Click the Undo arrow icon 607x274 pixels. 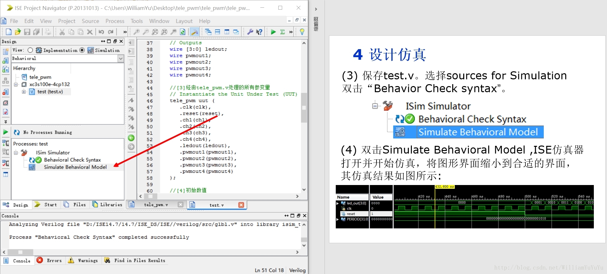pos(101,32)
